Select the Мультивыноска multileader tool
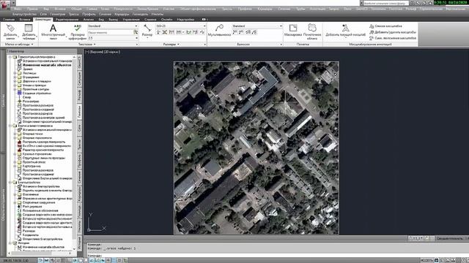 point(219,30)
